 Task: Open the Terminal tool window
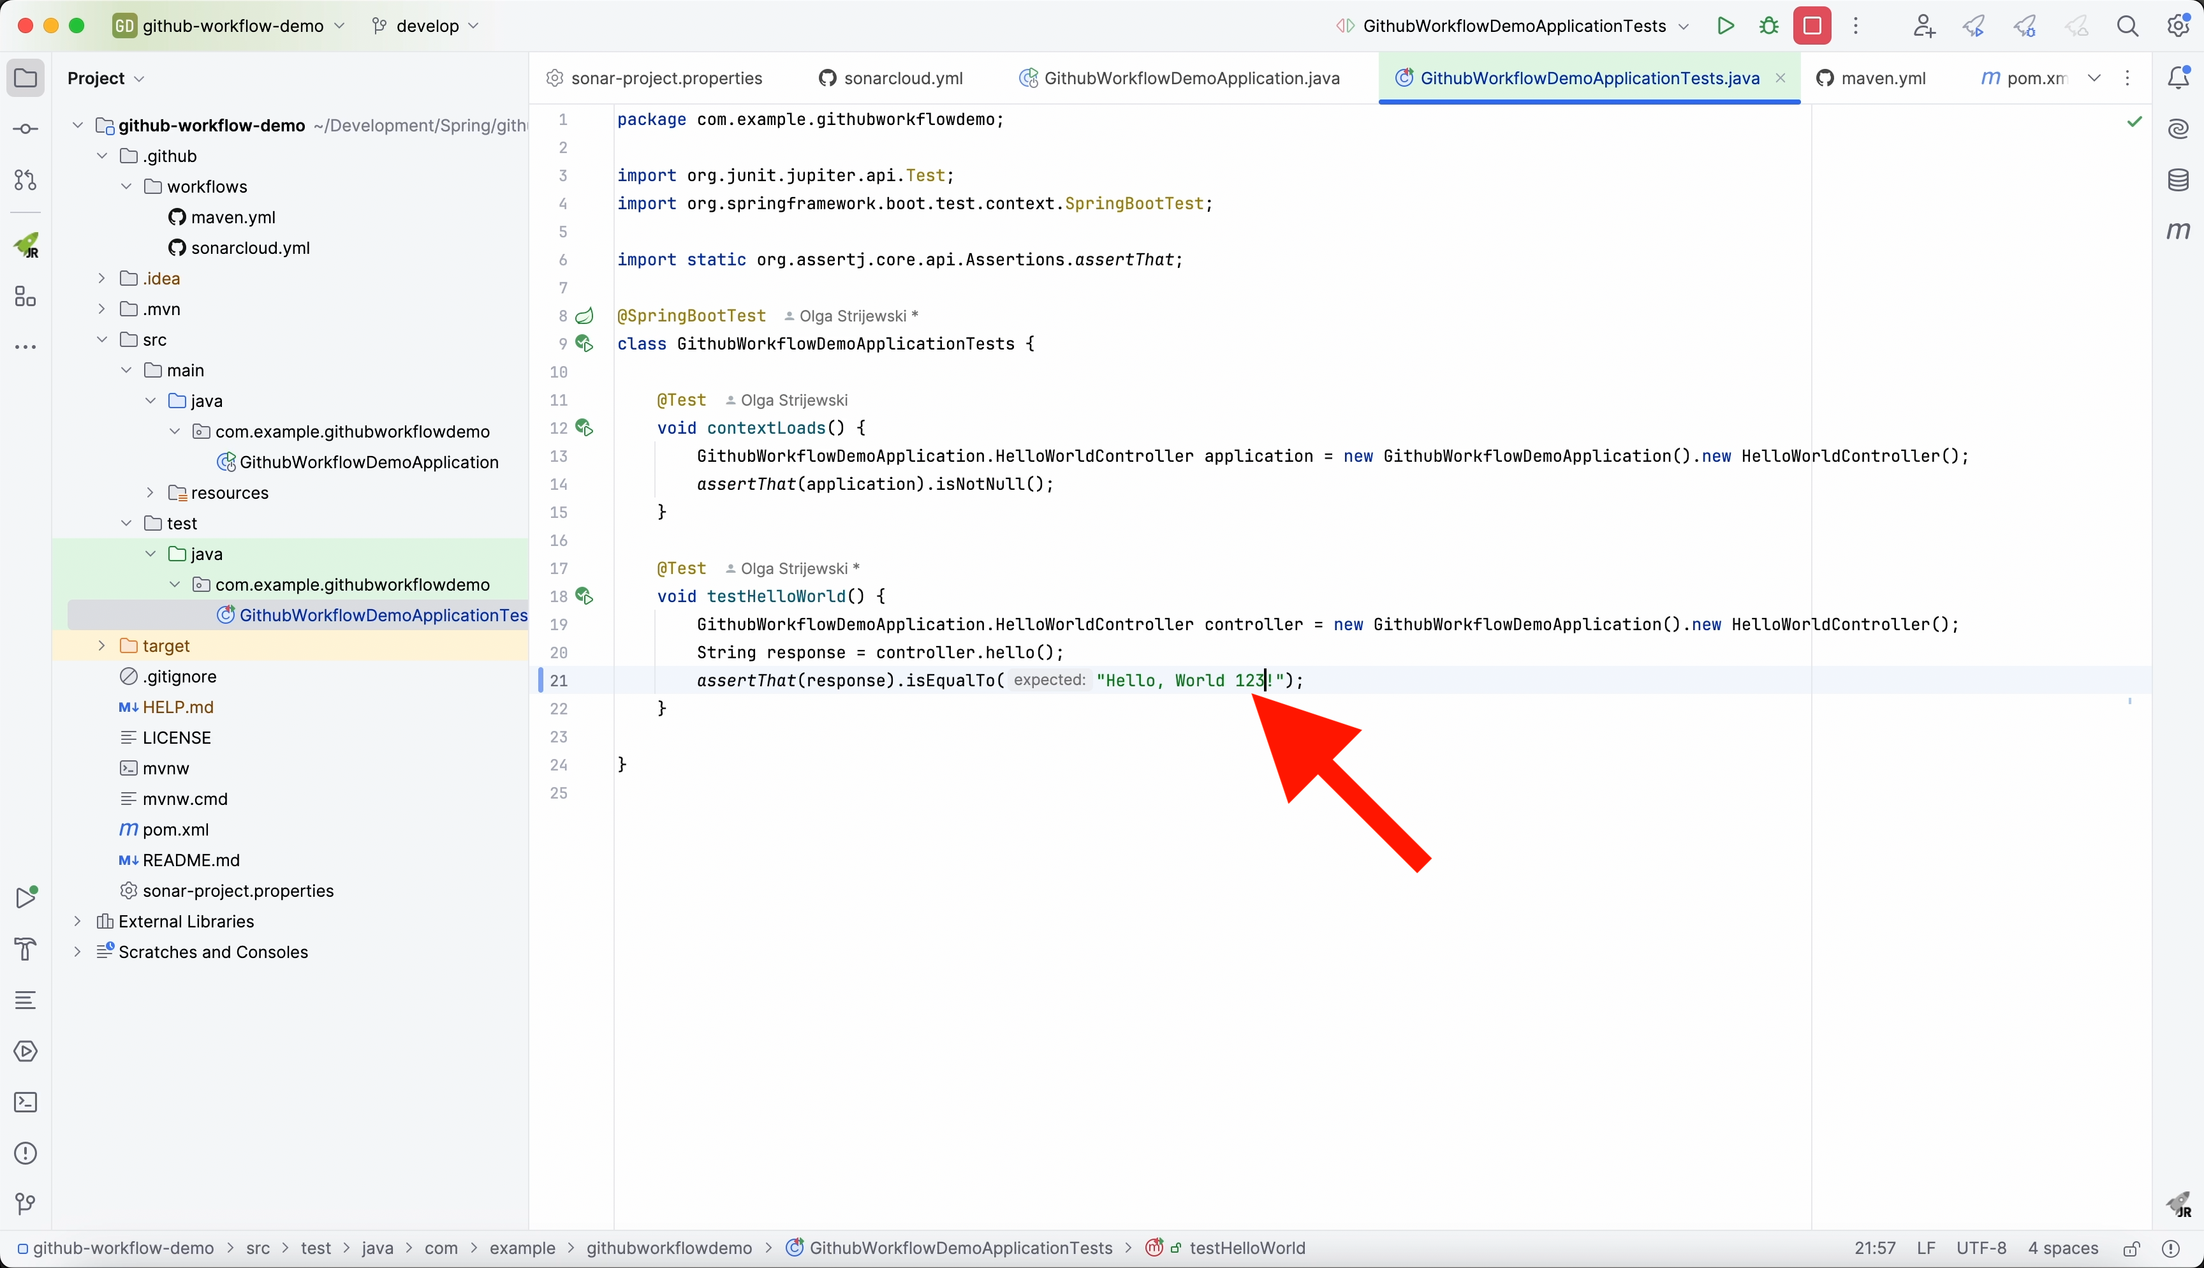tap(26, 1103)
